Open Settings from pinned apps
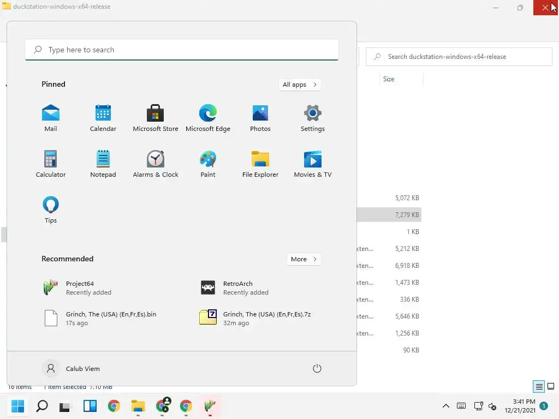Viewport: 559px width, 419px height. pyautogui.click(x=313, y=118)
